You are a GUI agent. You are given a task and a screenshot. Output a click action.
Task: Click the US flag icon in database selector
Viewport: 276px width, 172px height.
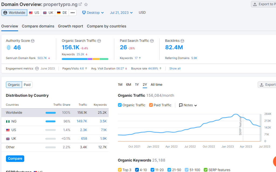pos(31,13)
